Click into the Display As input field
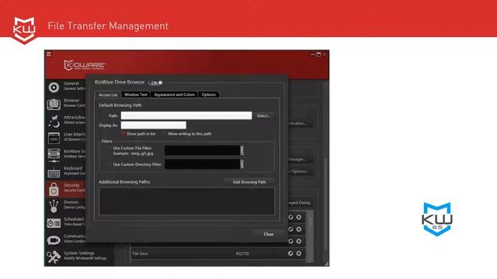Screen dimensions: 497x279 pyautogui.click(x=154, y=126)
